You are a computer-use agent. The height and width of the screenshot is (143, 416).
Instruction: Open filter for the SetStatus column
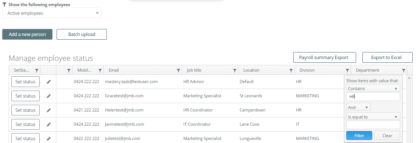[37, 71]
